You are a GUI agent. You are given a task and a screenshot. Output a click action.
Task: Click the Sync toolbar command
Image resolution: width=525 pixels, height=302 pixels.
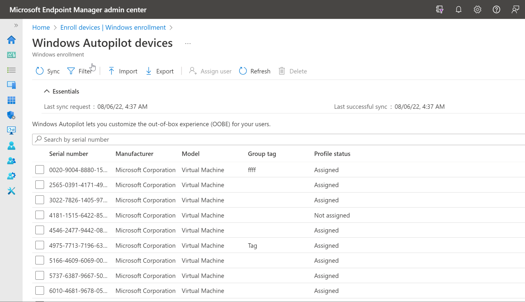coord(47,71)
